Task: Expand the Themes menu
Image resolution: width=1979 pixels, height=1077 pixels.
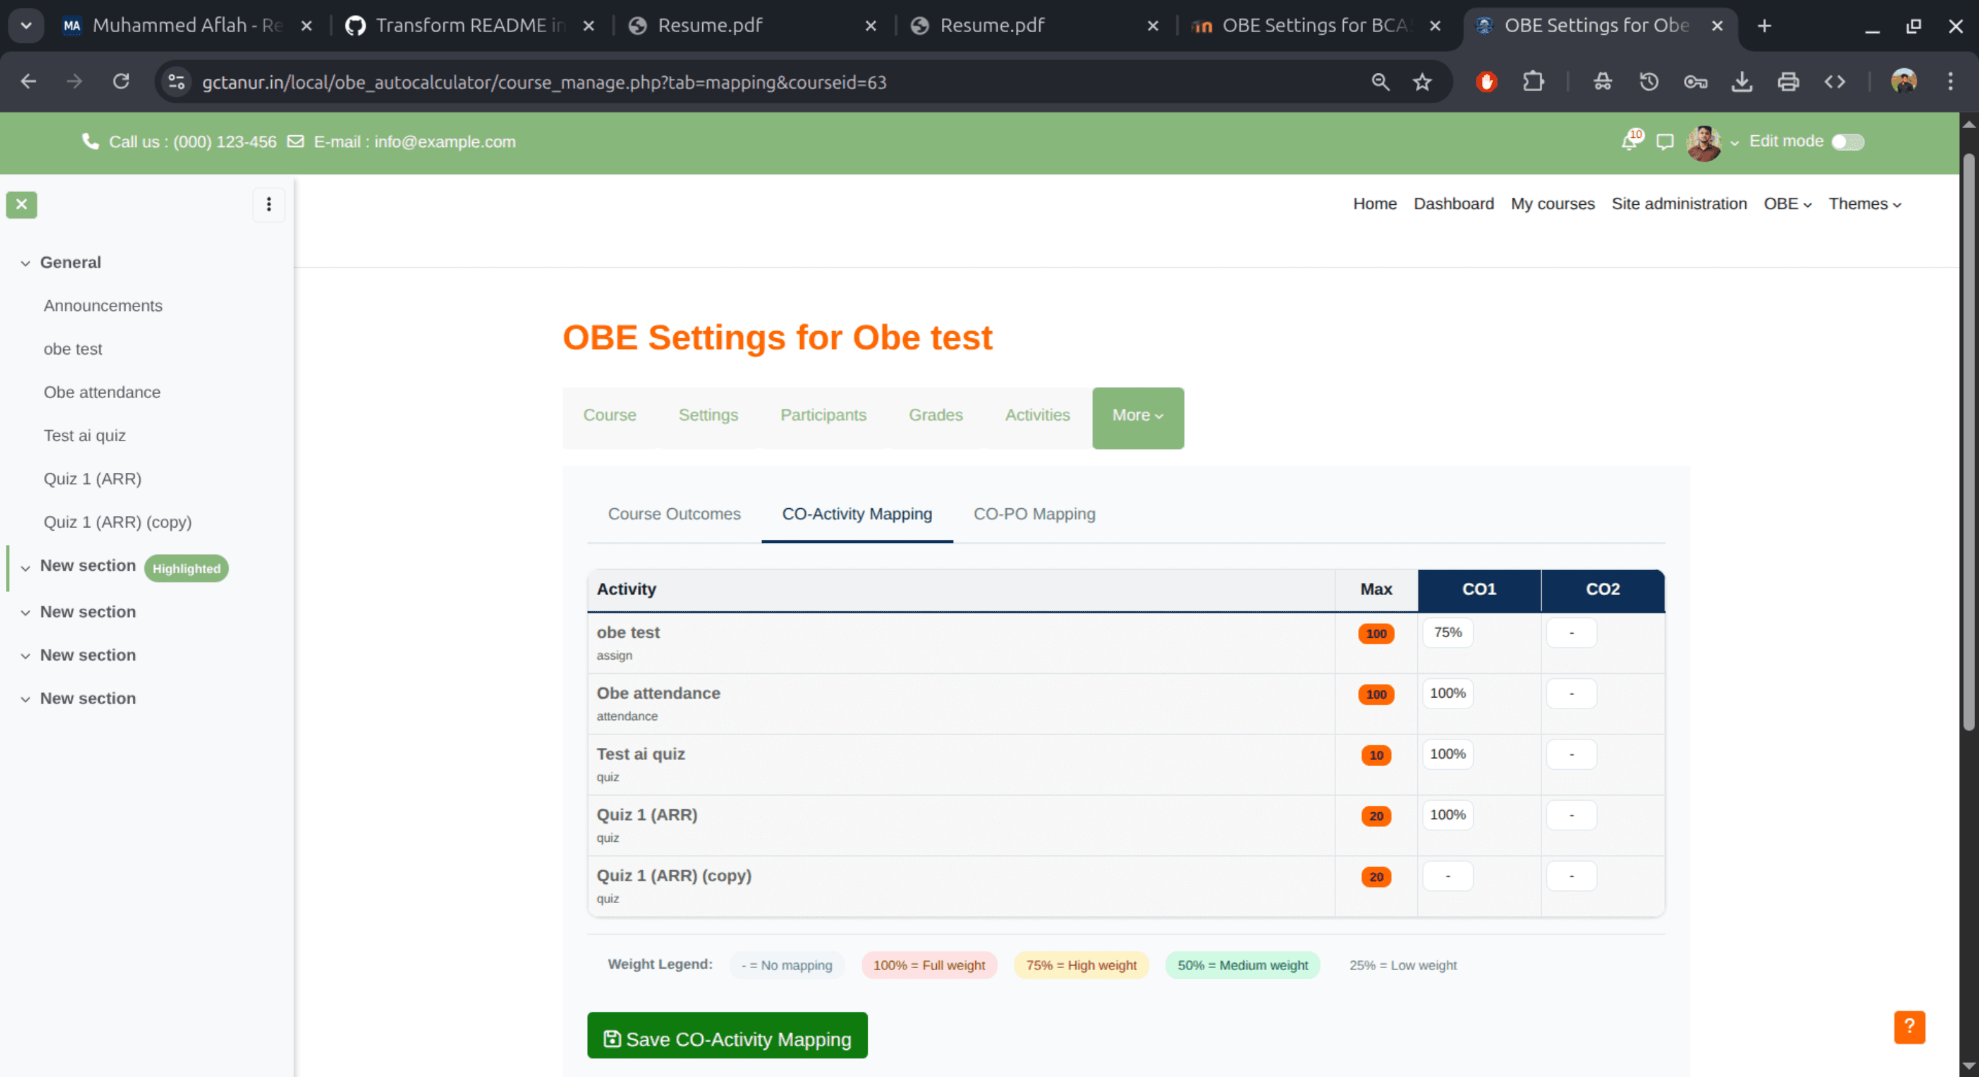Action: 1864,204
